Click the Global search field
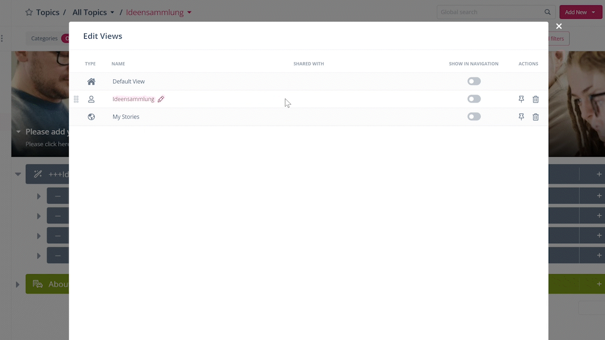Image resolution: width=605 pixels, height=340 pixels. (x=492, y=12)
